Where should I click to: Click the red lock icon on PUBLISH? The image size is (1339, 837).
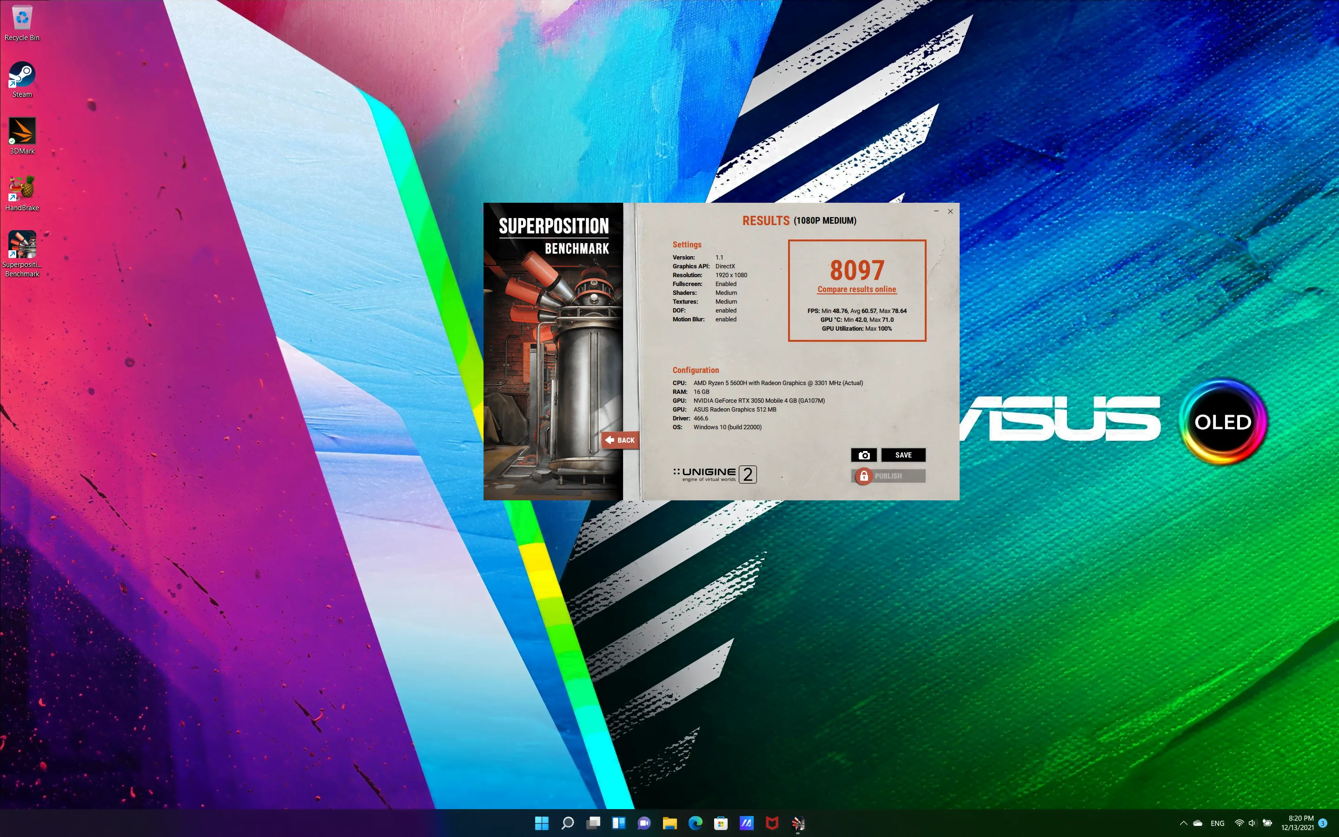click(x=863, y=476)
